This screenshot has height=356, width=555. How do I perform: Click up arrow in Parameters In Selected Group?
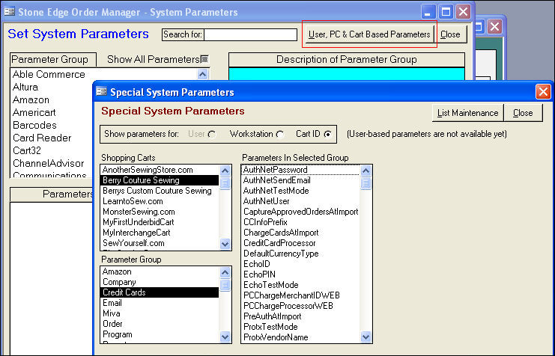coord(366,171)
